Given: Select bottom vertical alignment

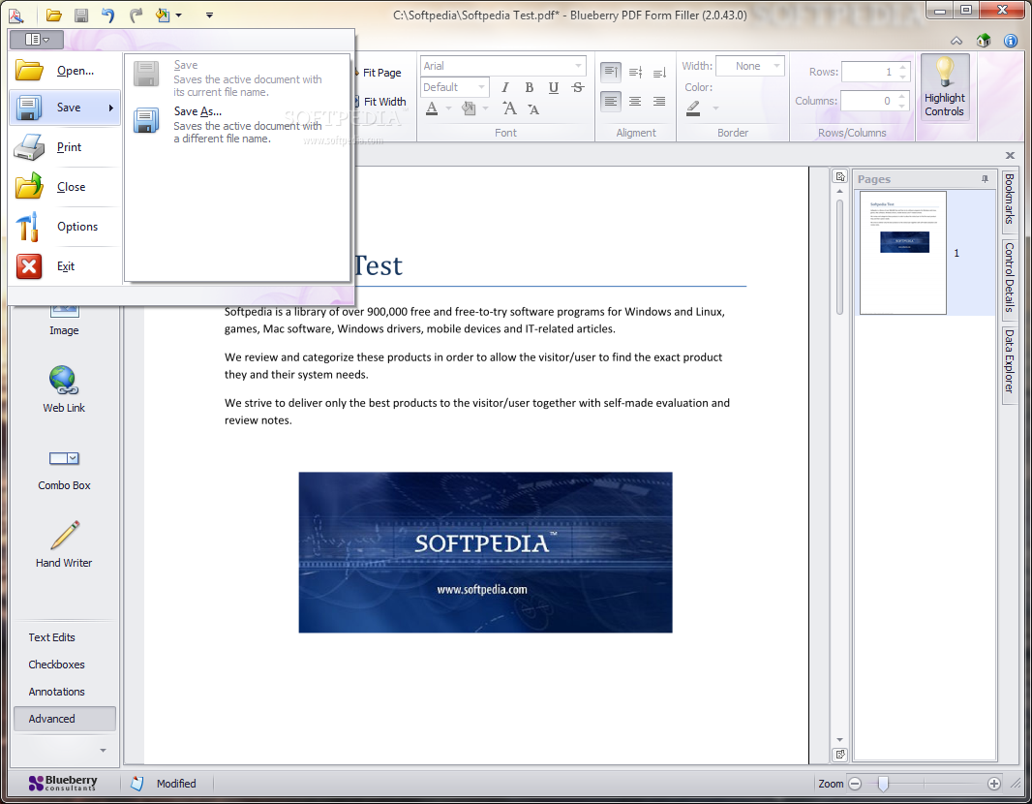Looking at the screenshot, I should (659, 72).
